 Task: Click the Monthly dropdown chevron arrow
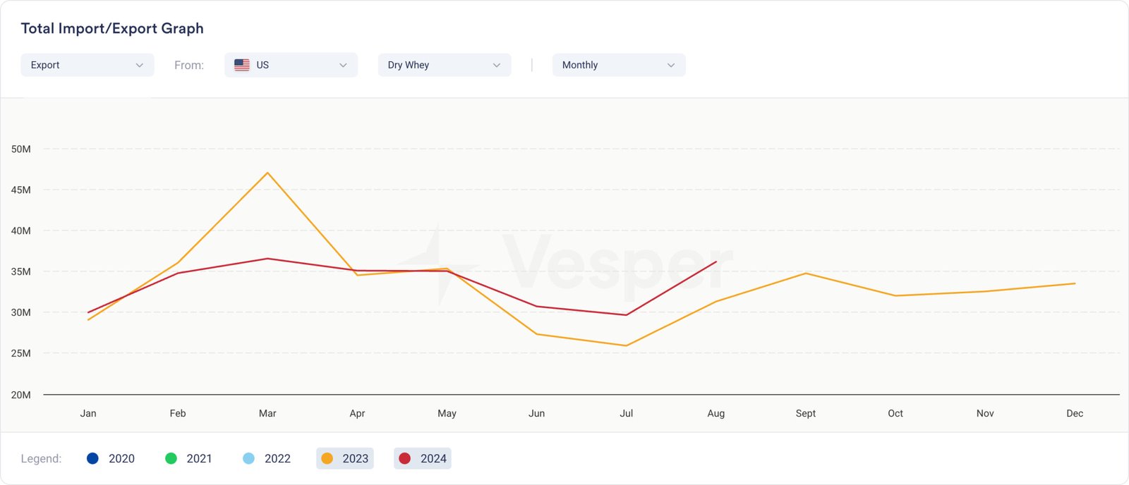coord(670,65)
